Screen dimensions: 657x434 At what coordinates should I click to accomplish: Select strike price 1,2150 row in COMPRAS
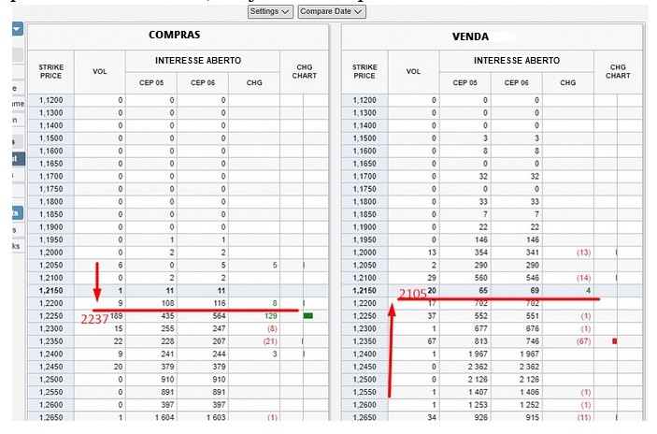[51, 291]
